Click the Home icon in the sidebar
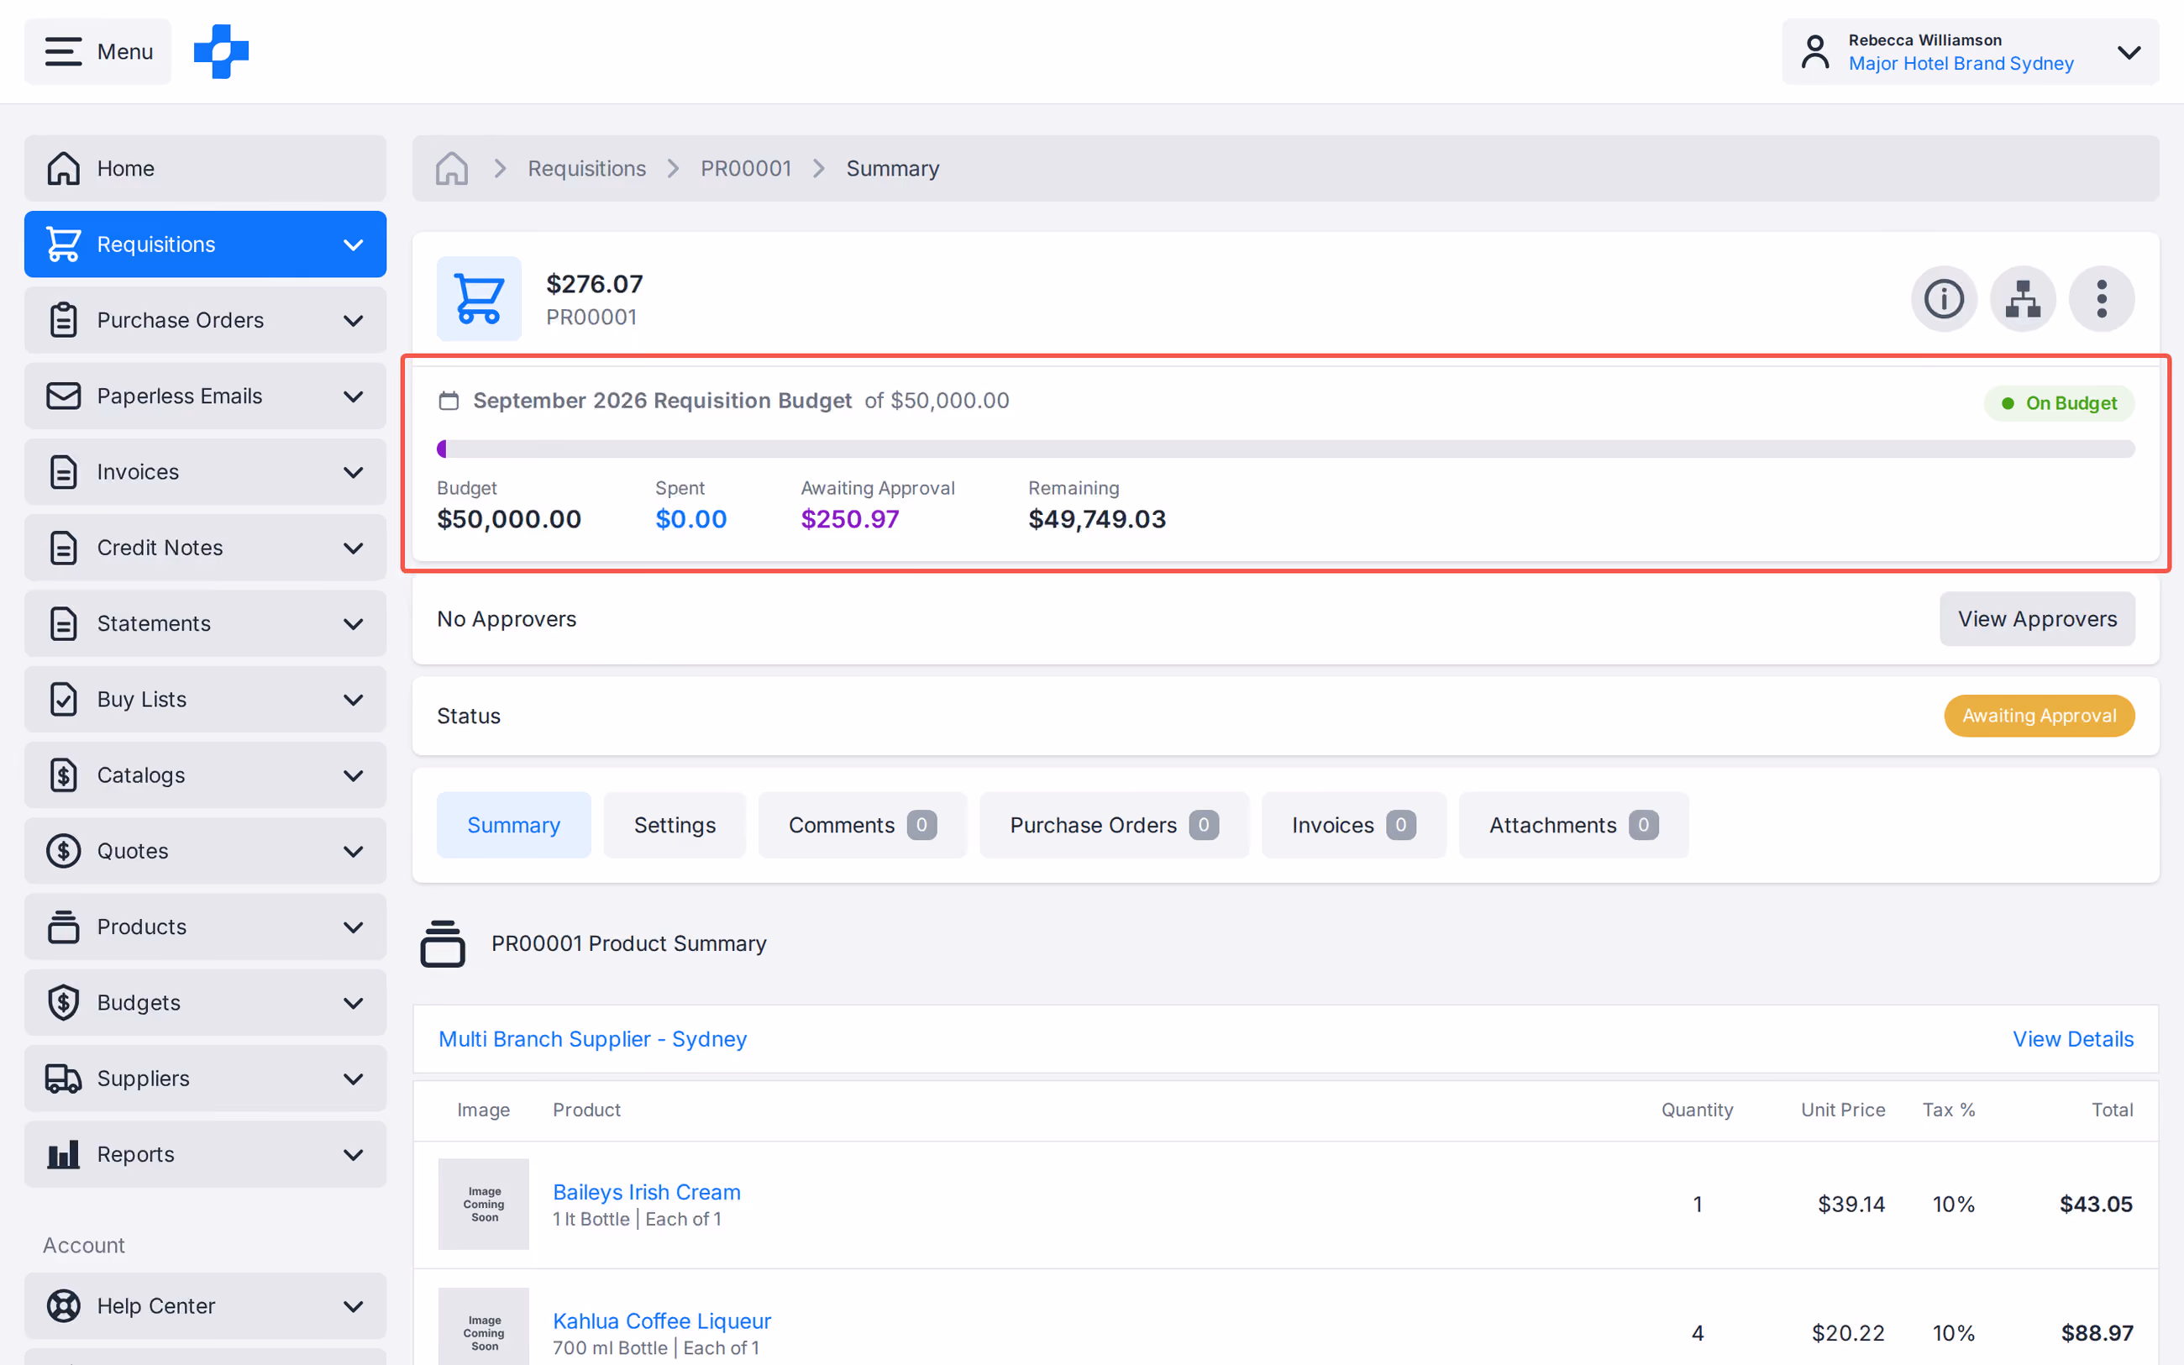Screen dimensions: 2184x1365 [x=63, y=168]
